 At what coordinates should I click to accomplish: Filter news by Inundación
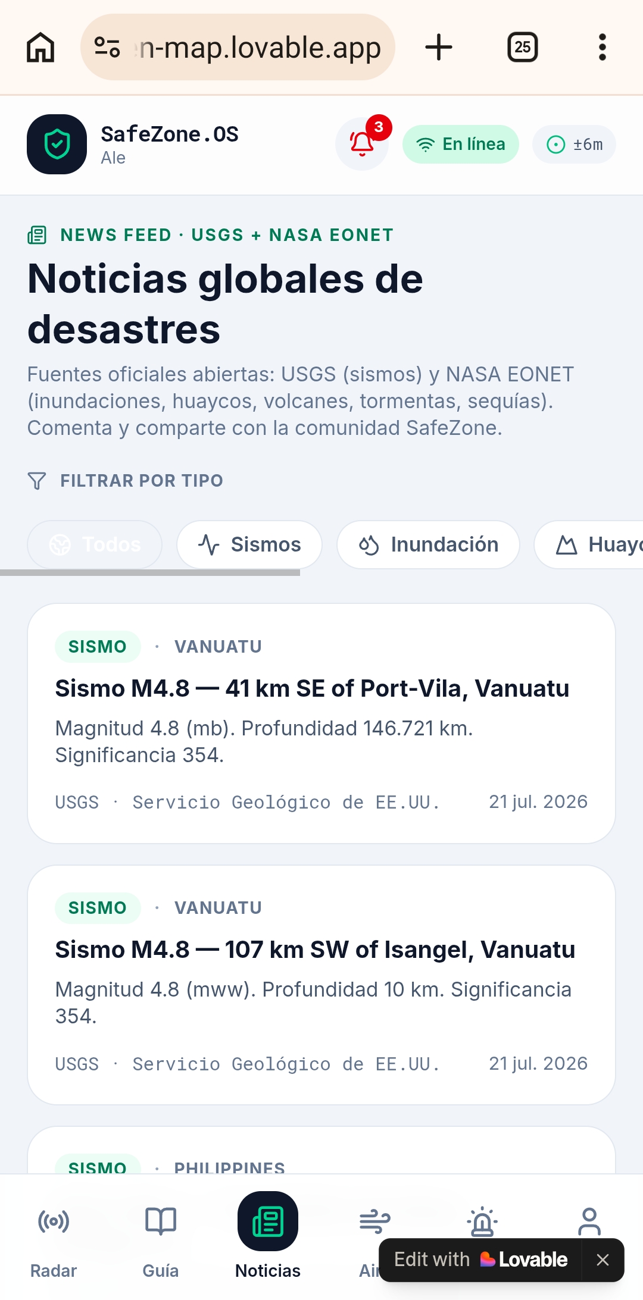point(428,544)
